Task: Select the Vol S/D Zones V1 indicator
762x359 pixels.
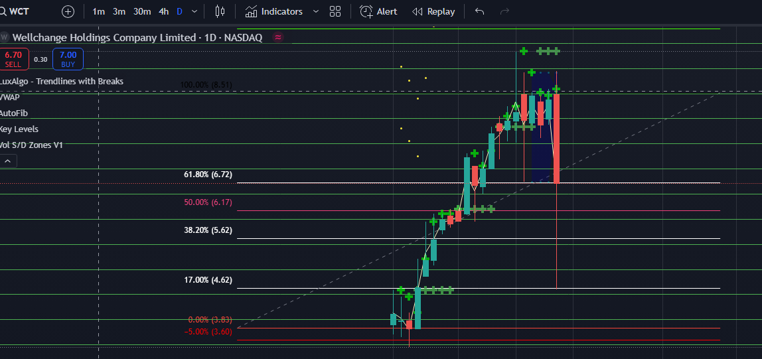Action: point(31,145)
